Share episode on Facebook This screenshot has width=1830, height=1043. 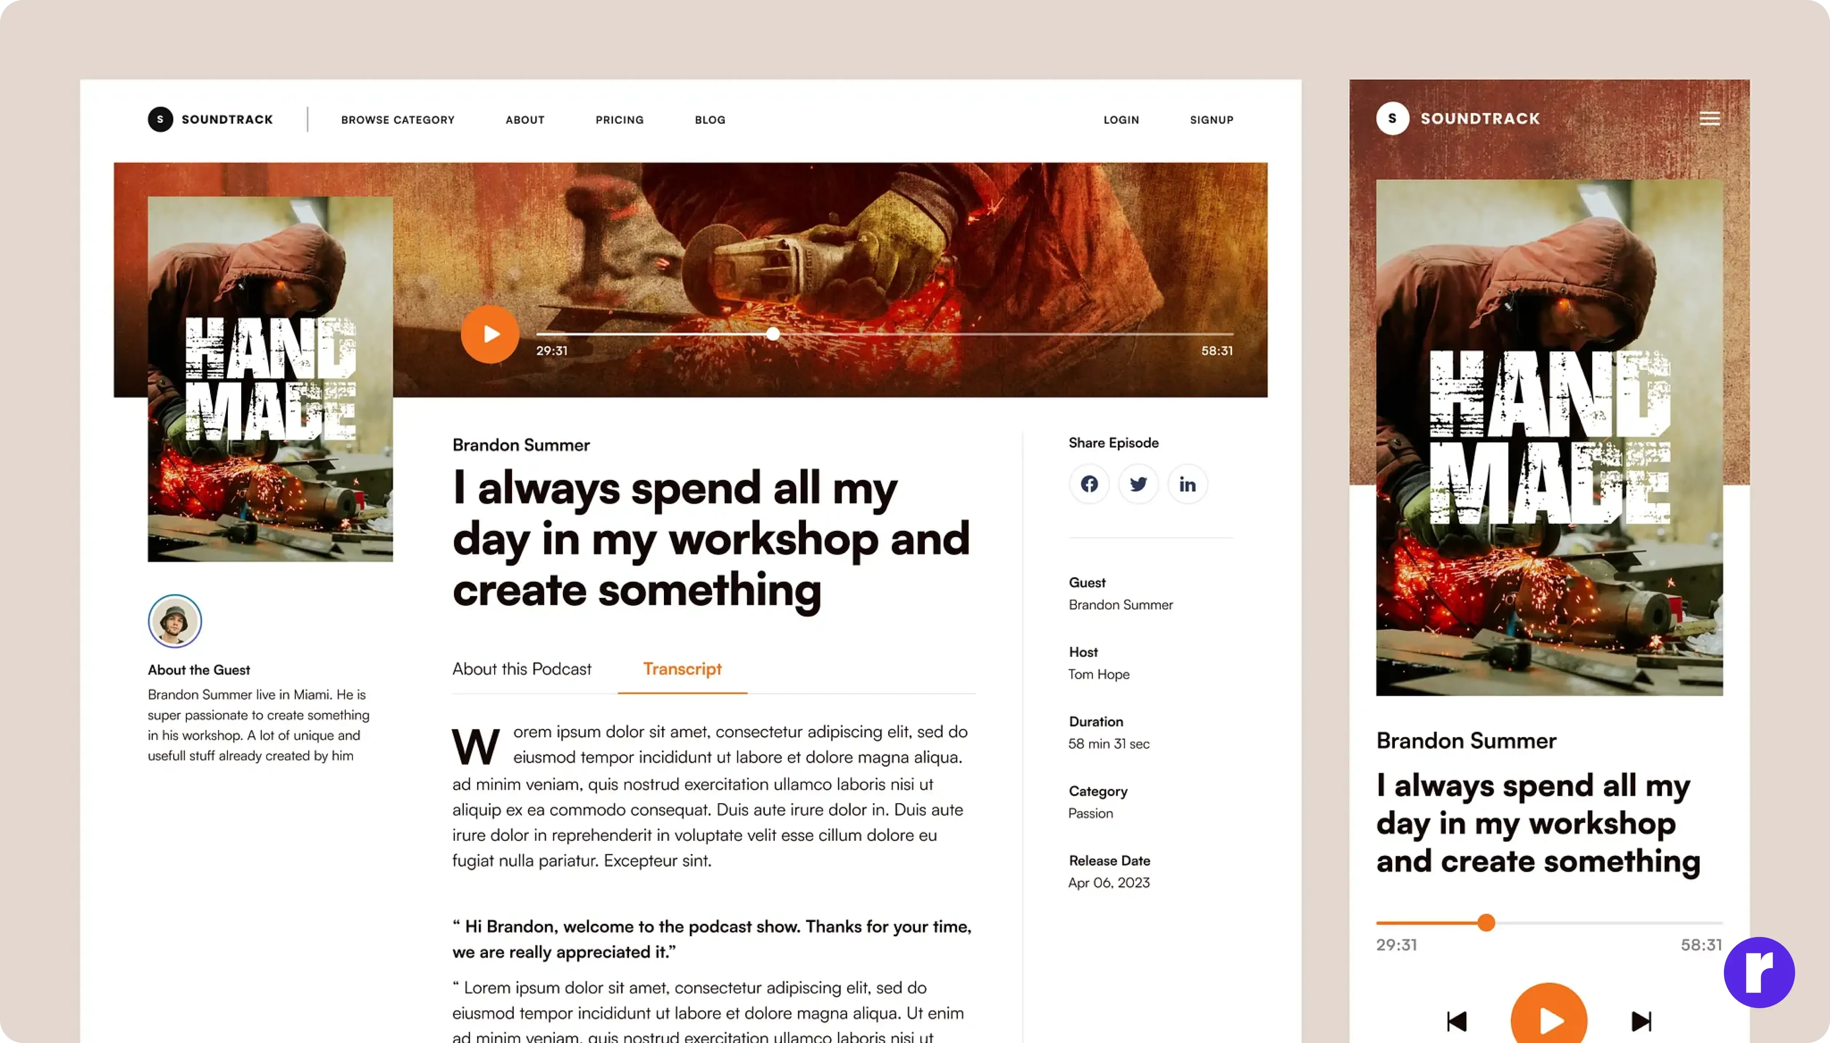point(1089,484)
